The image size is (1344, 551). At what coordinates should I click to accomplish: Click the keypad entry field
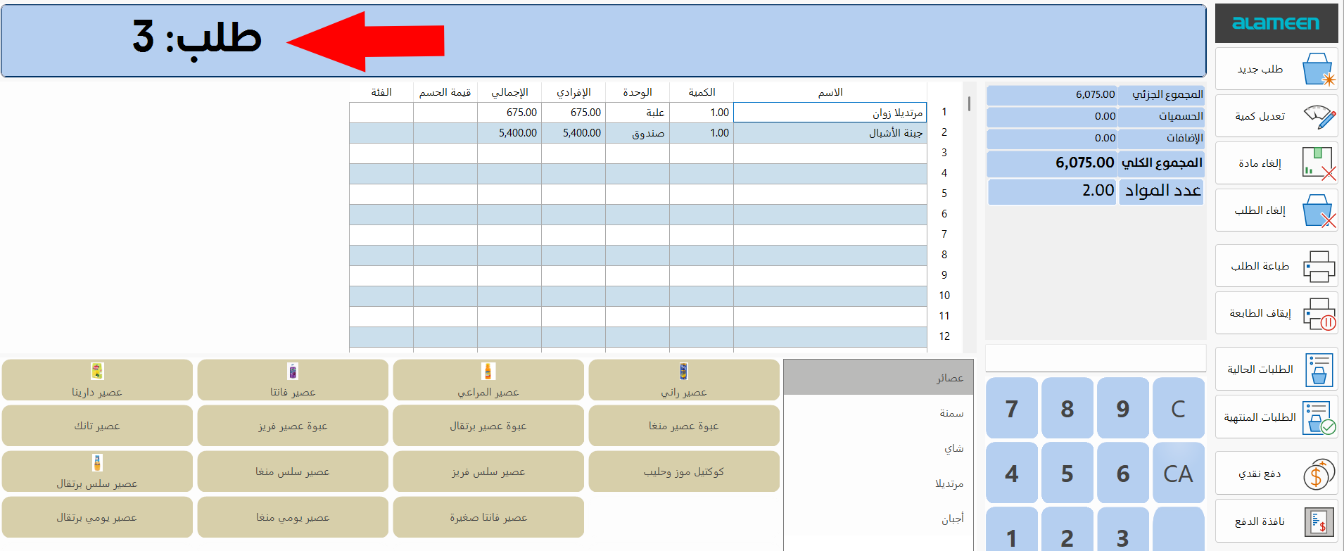click(1096, 358)
